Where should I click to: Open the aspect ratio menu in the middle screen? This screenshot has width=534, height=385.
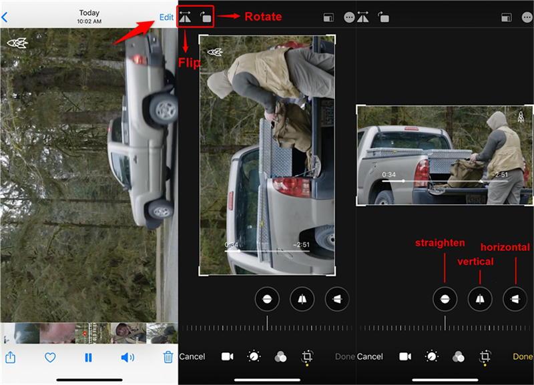pyautogui.click(x=328, y=18)
